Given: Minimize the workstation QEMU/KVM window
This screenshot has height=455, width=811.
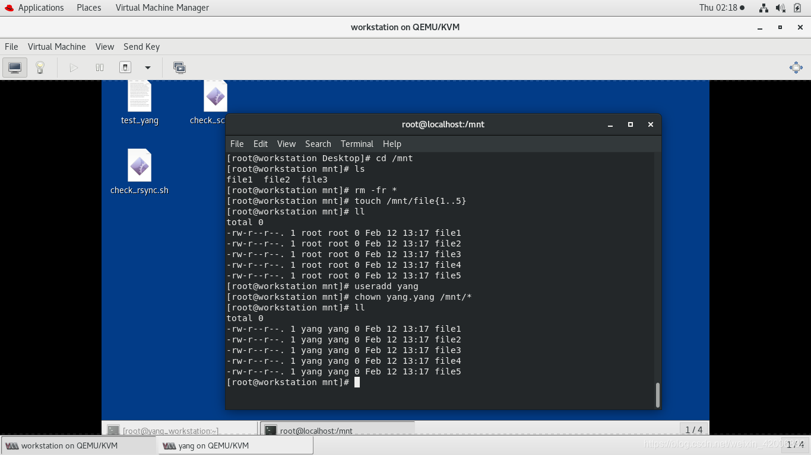Looking at the screenshot, I should coord(760,27).
